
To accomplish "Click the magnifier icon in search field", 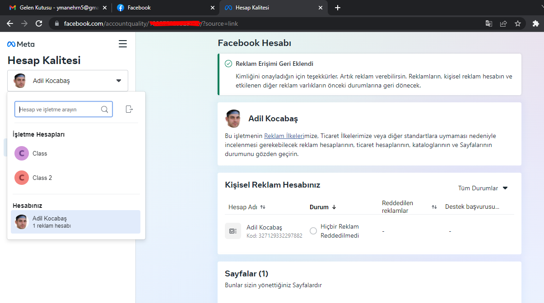I will pos(104,109).
